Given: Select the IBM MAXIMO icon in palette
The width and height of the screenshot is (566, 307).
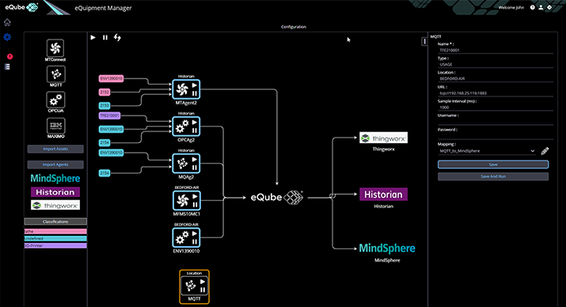Looking at the screenshot, I should click(x=55, y=126).
